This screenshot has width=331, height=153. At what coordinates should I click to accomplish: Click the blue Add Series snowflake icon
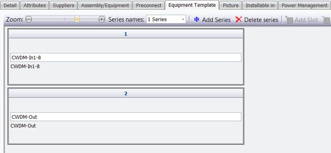click(197, 20)
